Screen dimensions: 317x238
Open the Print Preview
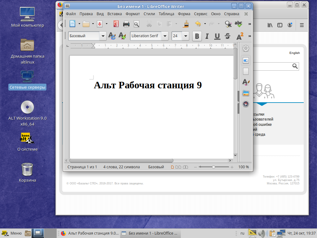pos(136,24)
